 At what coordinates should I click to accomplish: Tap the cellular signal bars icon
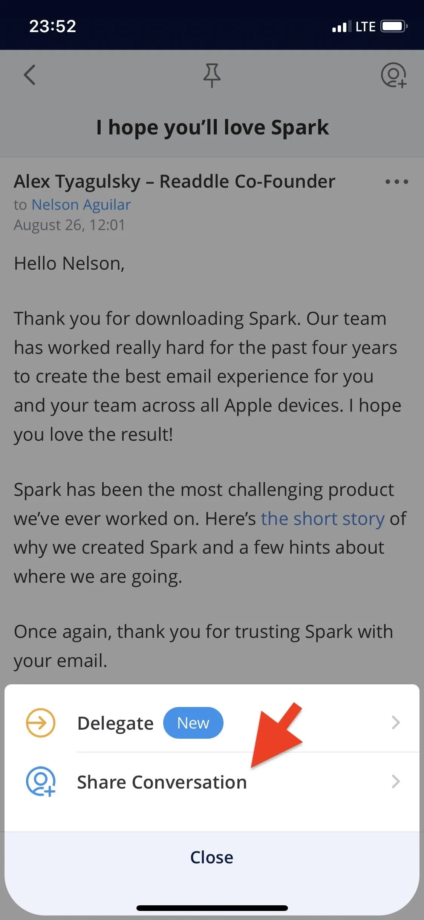[342, 26]
